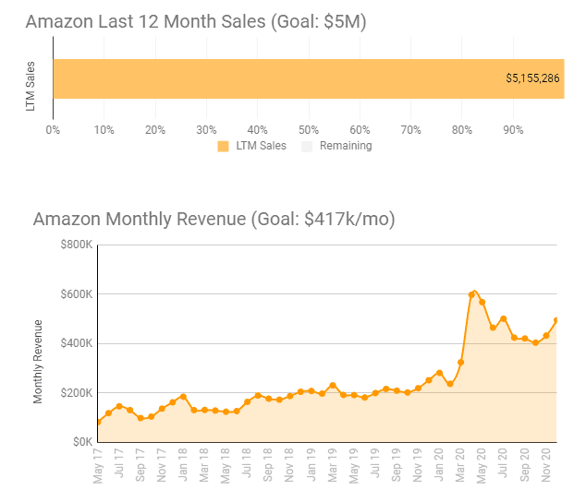Click the $800K y-axis label
The height and width of the screenshot is (502, 586).
[76, 245]
